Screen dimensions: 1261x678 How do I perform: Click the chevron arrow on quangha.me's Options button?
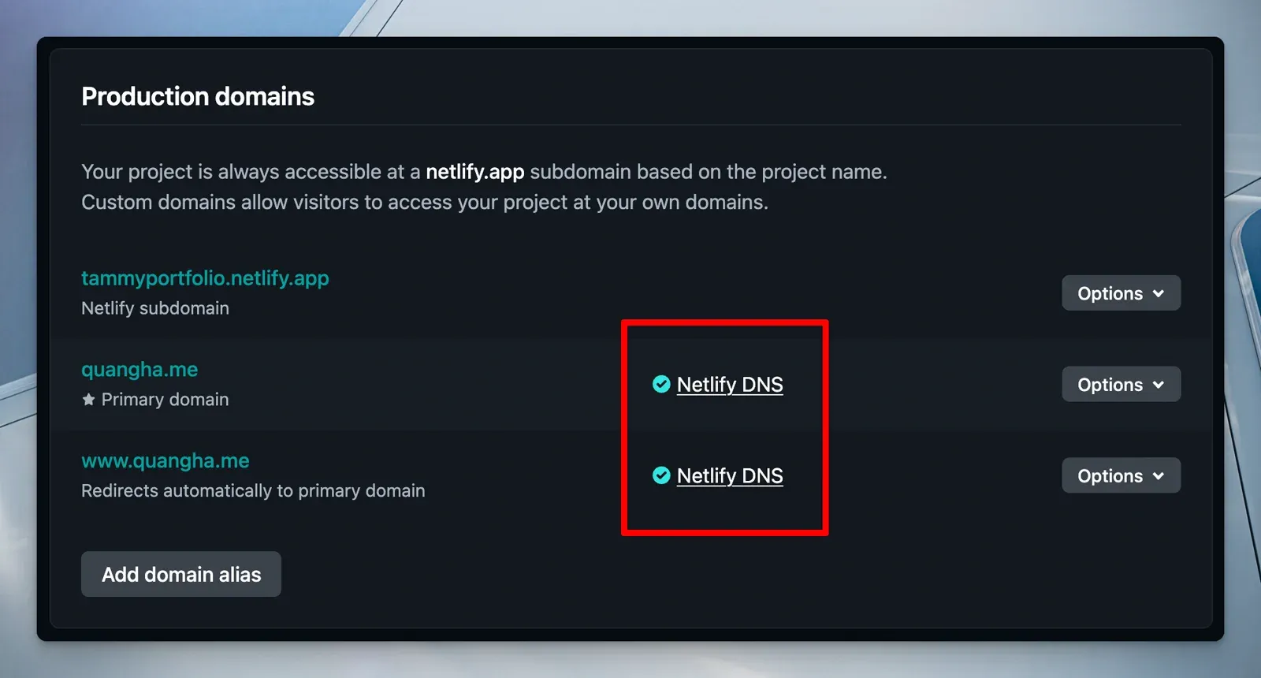click(1158, 385)
